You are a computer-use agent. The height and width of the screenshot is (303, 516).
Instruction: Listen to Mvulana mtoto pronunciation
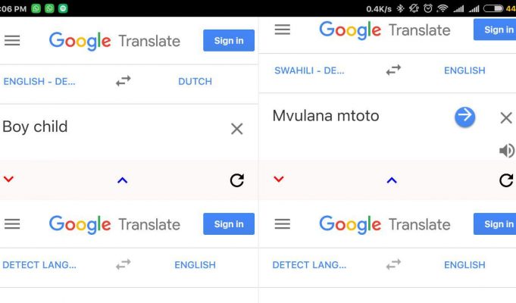pyautogui.click(x=507, y=151)
